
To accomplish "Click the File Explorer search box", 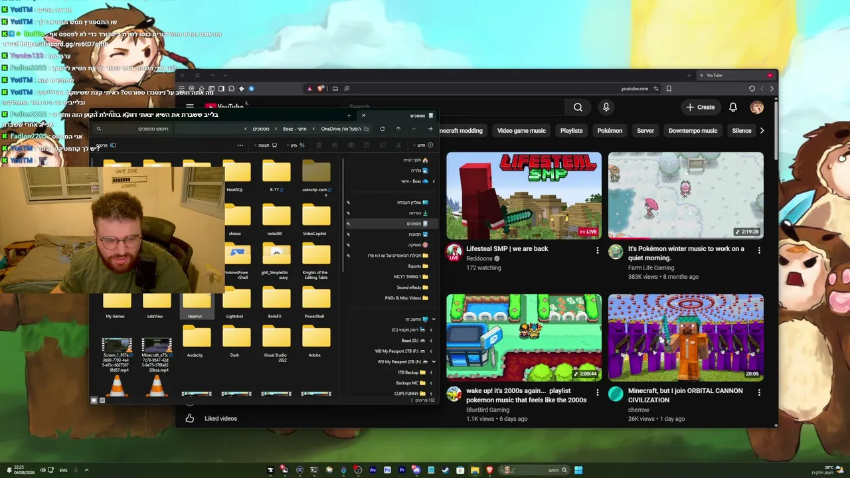I will 133,129.
